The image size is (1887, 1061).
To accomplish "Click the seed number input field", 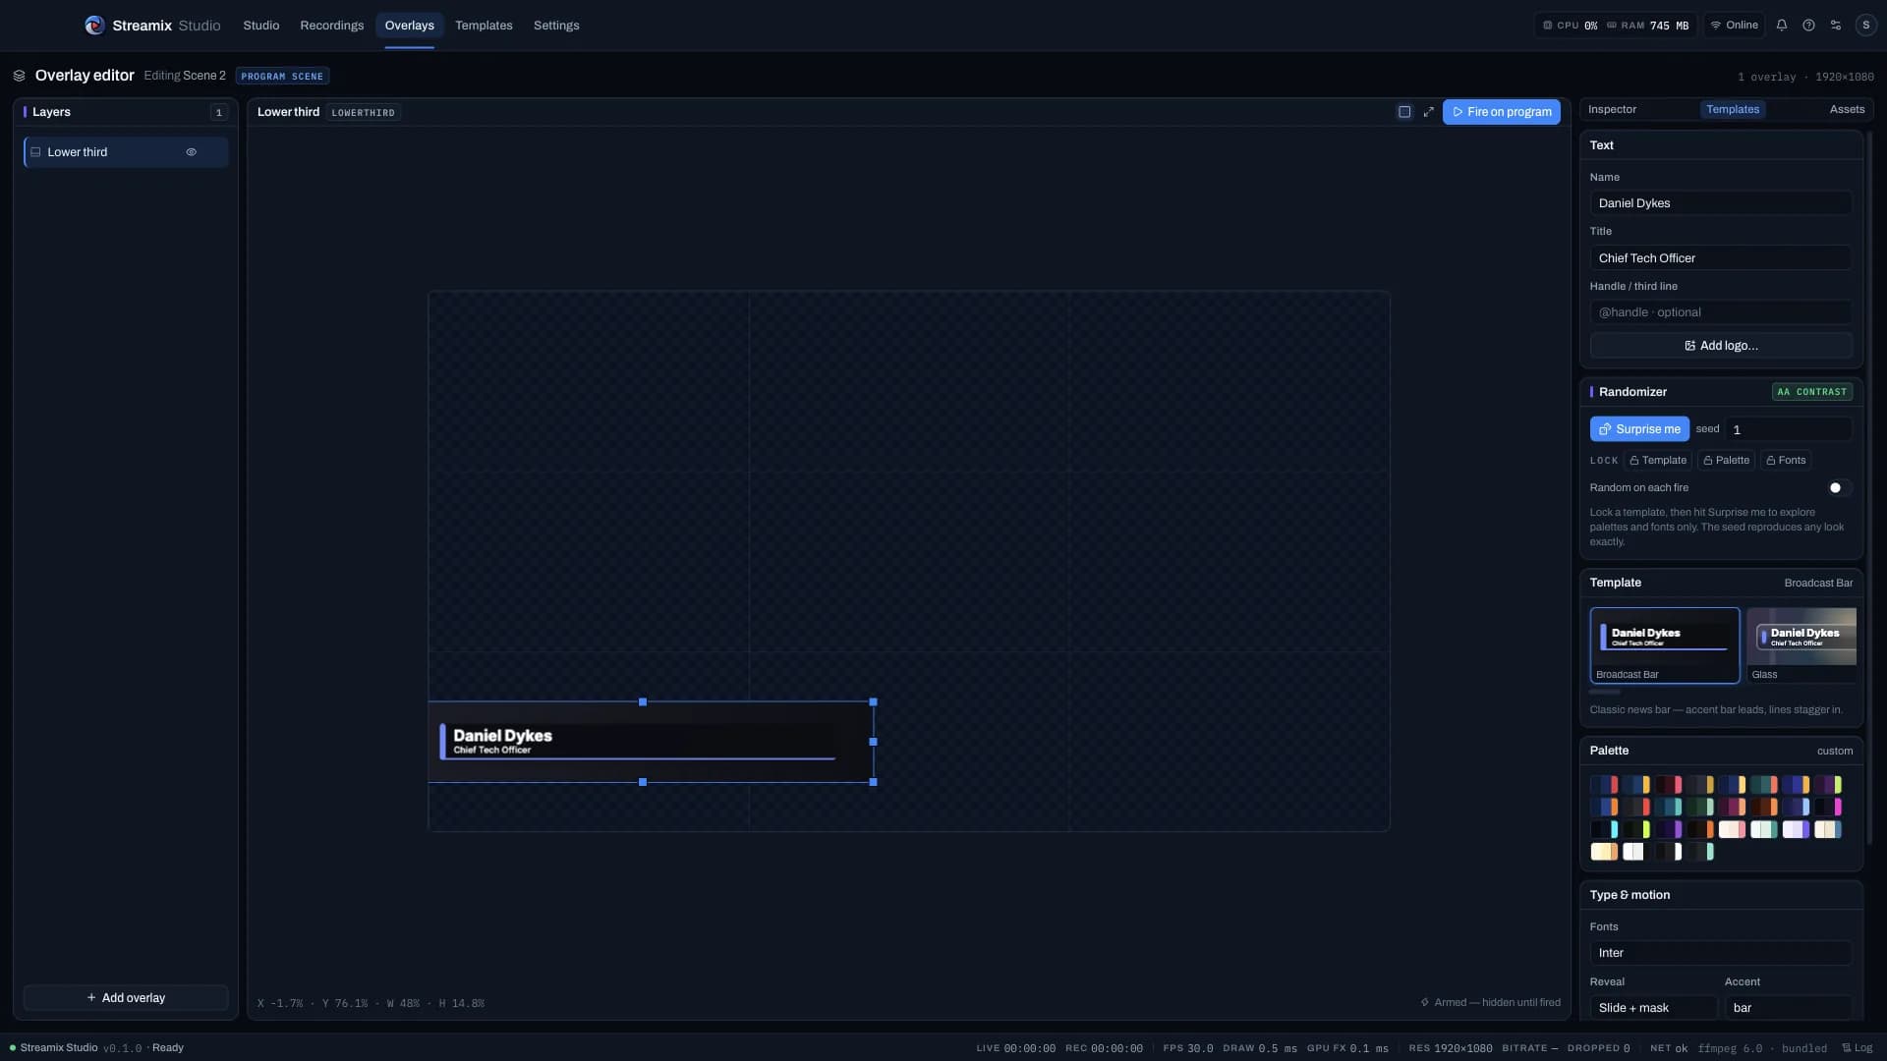I will 1789,429.
